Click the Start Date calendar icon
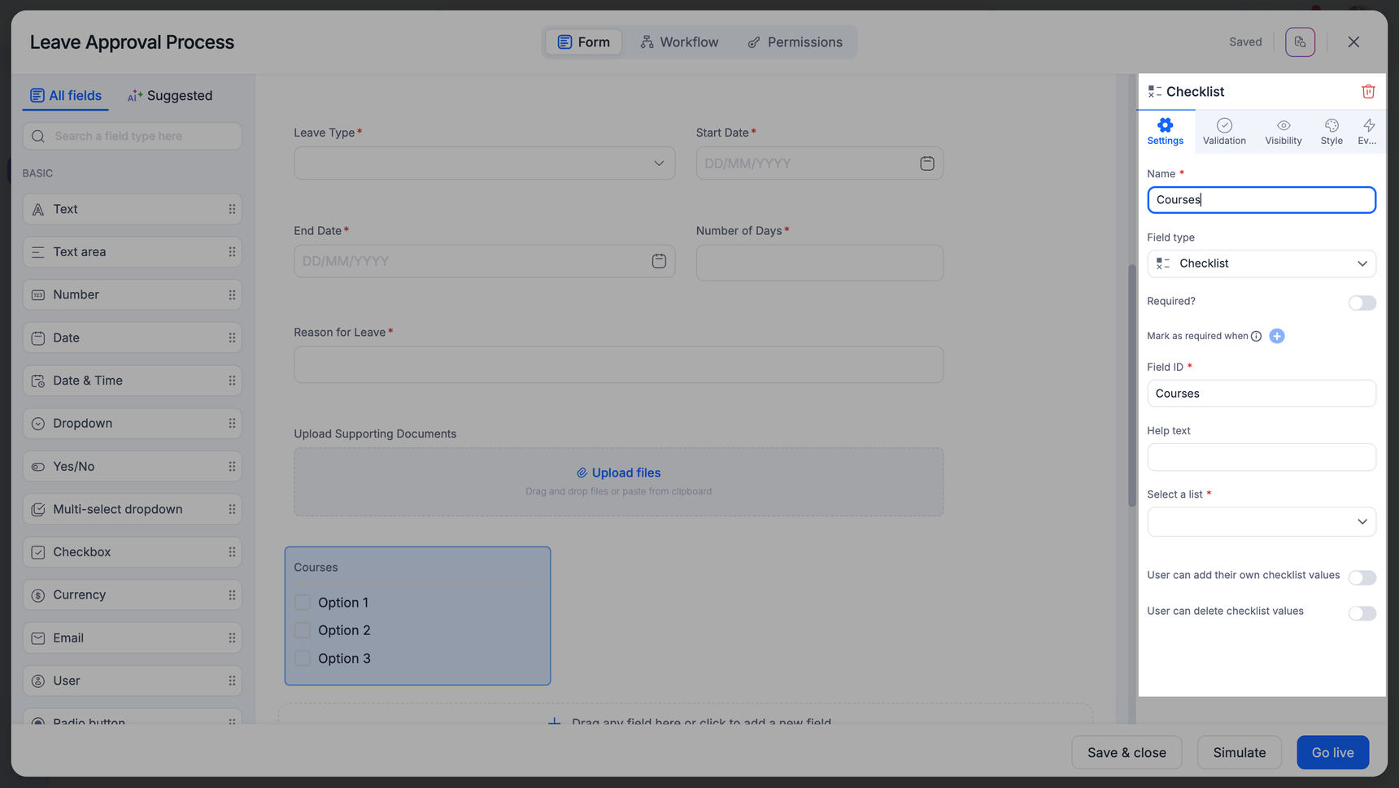The height and width of the screenshot is (788, 1399). tap(926, 163)
